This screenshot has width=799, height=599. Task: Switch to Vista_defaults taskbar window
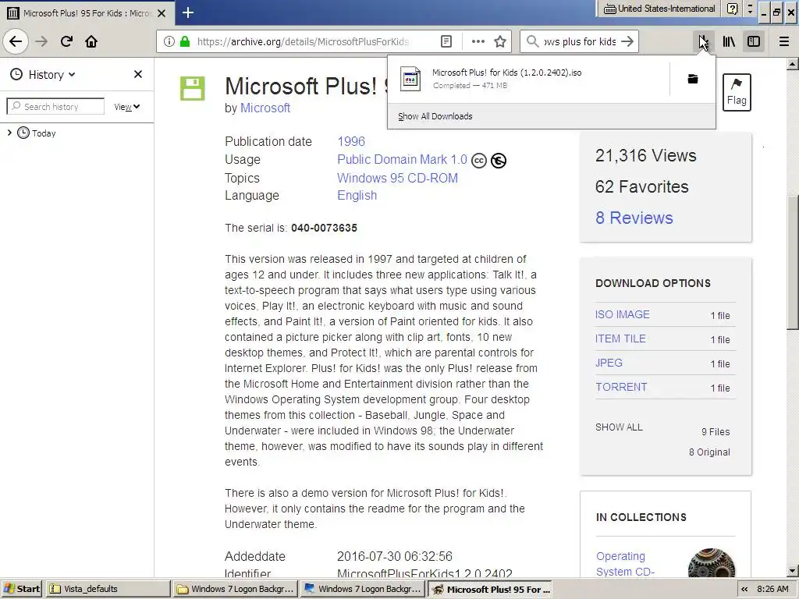(108, 589)
